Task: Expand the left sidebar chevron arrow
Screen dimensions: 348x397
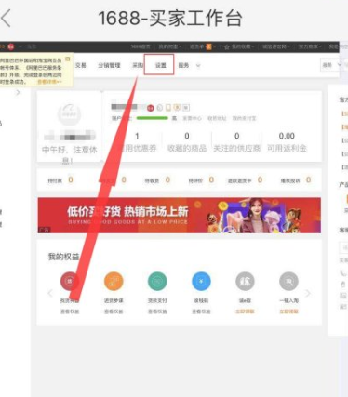Action: 18,92
